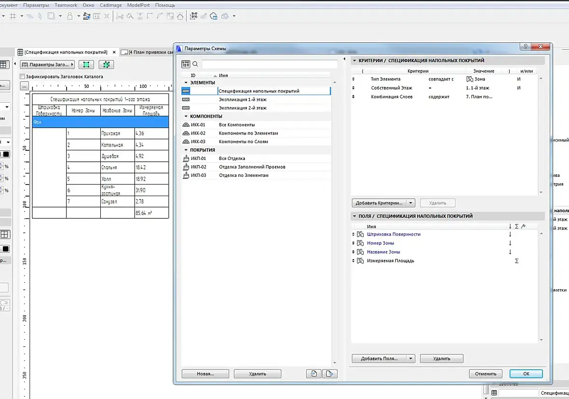Collapse the ЭЛЕМЕНТЫ group
The height and width of the screenshot is (399, 569).
click(x=186, y=83)
